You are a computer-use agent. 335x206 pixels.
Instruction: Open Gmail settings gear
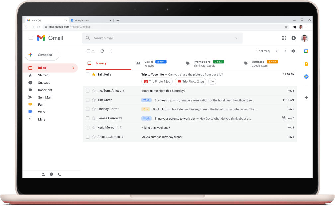point(293,51)
